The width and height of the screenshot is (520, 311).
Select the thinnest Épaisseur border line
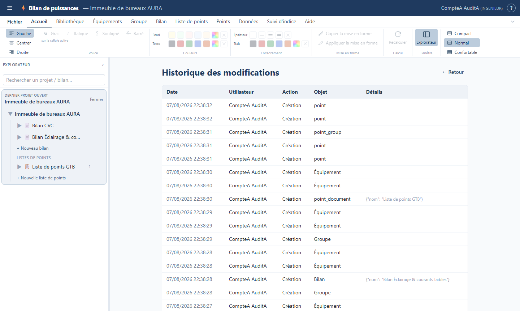click(x=253, y=35)
